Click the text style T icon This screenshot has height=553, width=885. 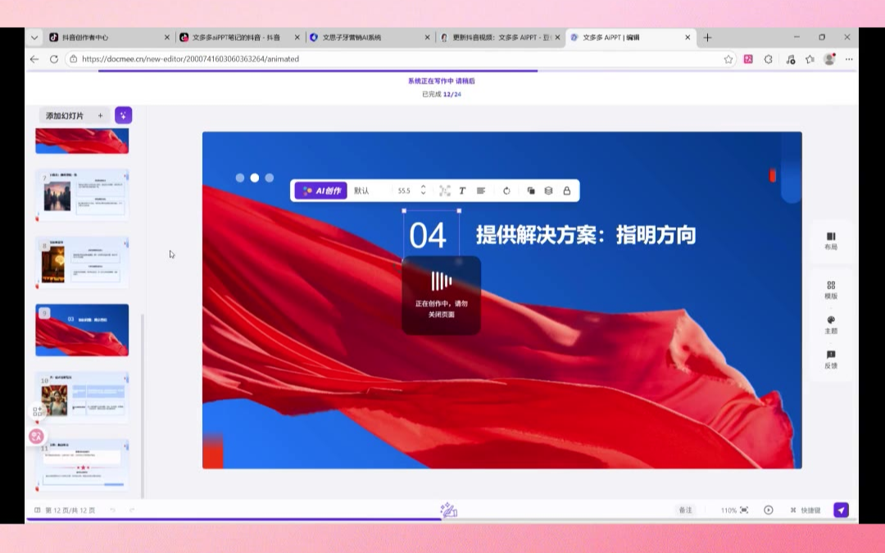[x=461, y=191]
